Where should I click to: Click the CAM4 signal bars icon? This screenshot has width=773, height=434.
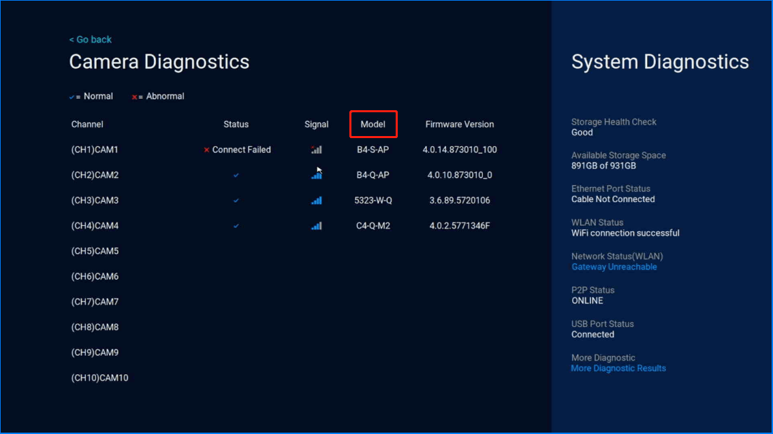pos(316,226)
